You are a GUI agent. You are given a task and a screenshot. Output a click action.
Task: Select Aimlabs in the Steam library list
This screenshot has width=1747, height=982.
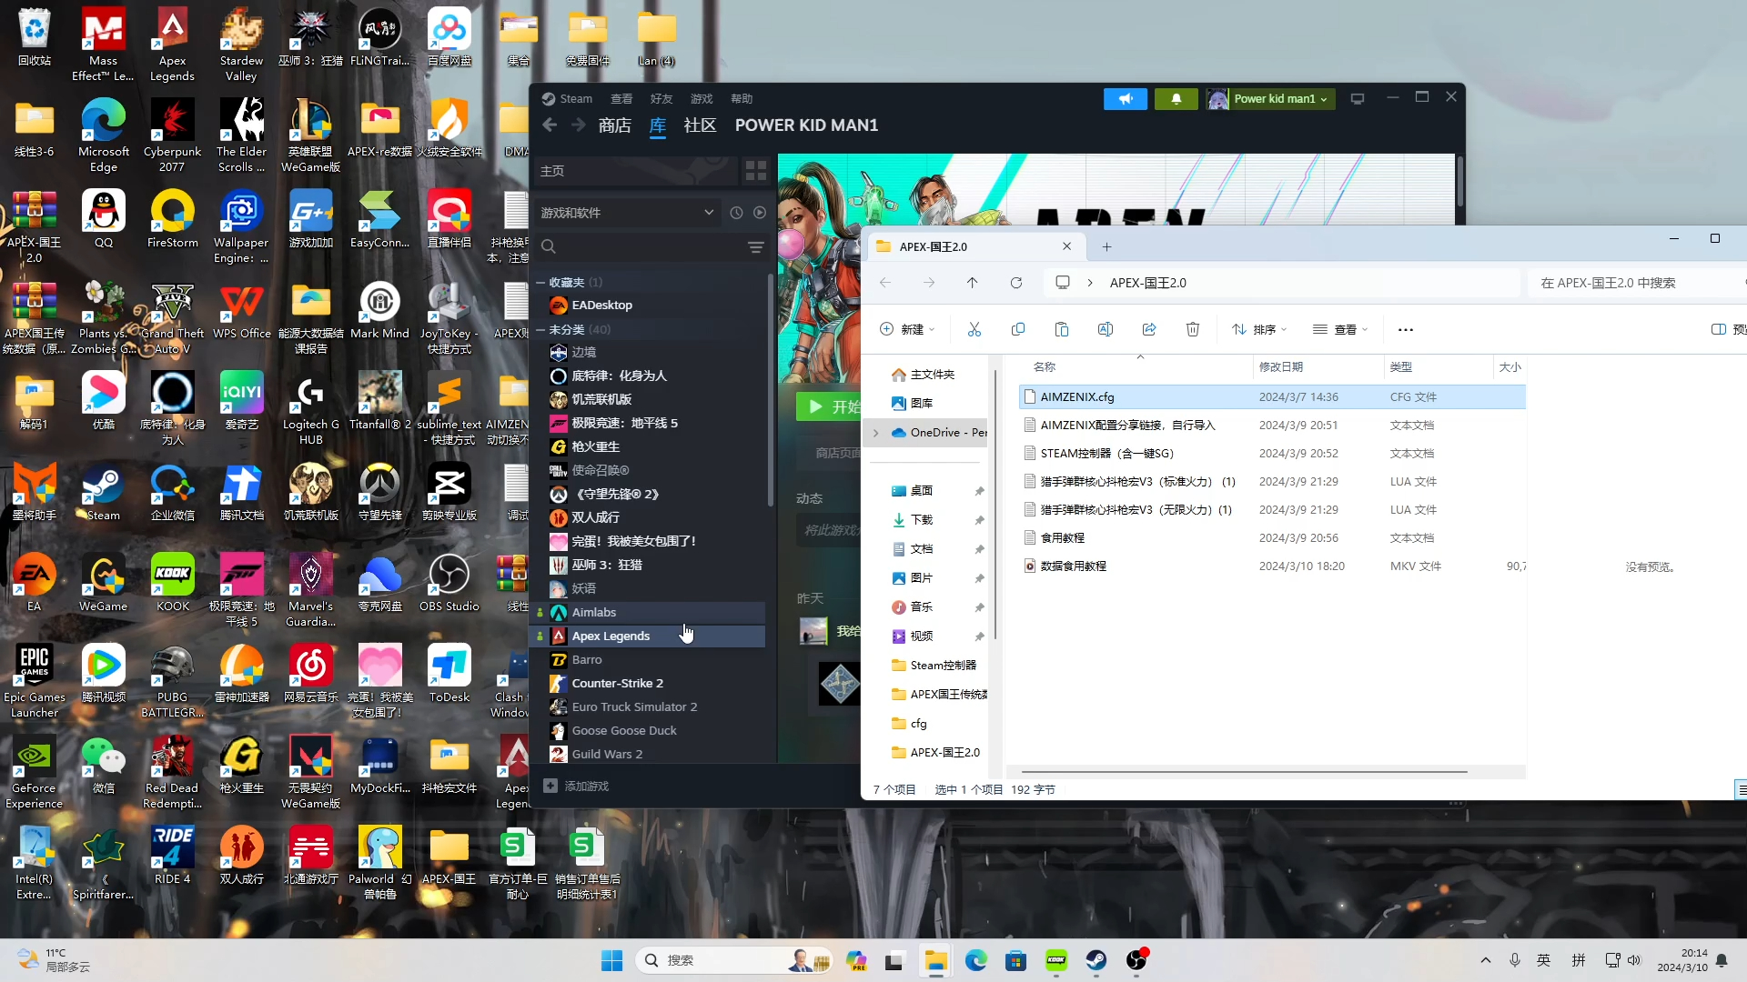click(648, 613)
